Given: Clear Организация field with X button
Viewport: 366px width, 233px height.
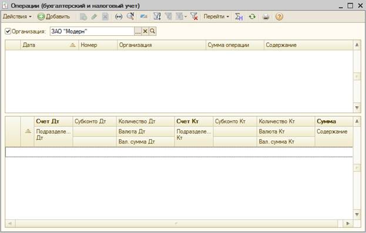Looking at the screenshot, I should [145, 31].
